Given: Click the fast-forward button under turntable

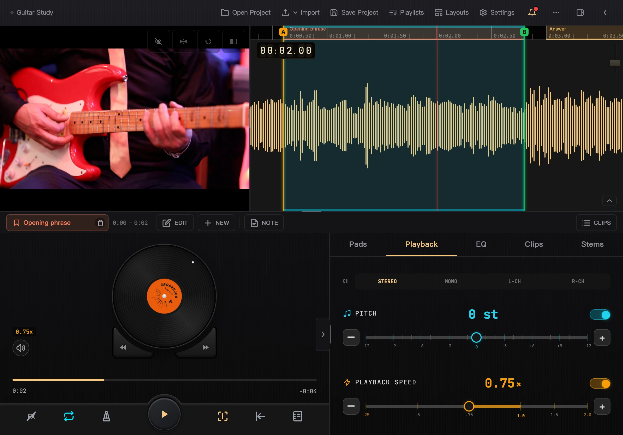Looking at the screenshot, I should pyautogui.click(x=205, y=347).
